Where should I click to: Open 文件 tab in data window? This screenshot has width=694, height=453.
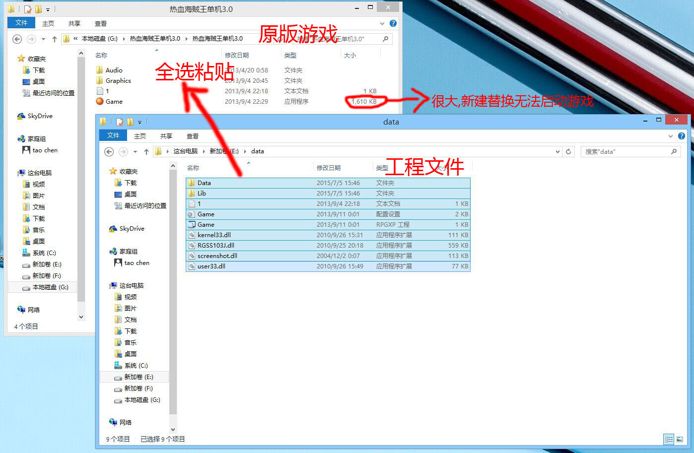point(113,135)
